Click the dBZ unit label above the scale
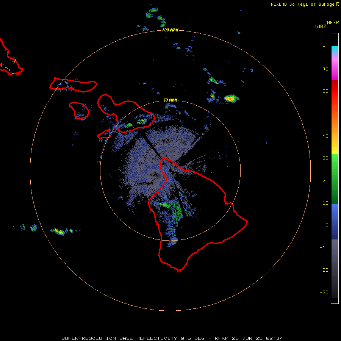The image size is (341, 341). click(322, 26)
